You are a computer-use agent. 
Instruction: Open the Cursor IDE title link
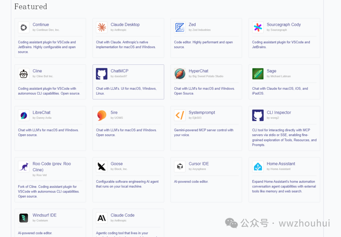click(x=199, y=164)
